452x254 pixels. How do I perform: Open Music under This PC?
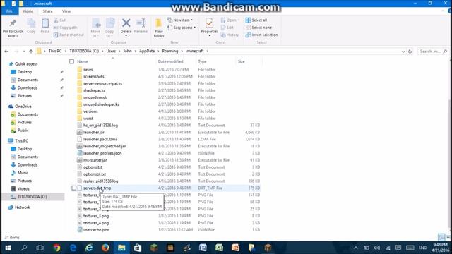[x=23, y=173]
